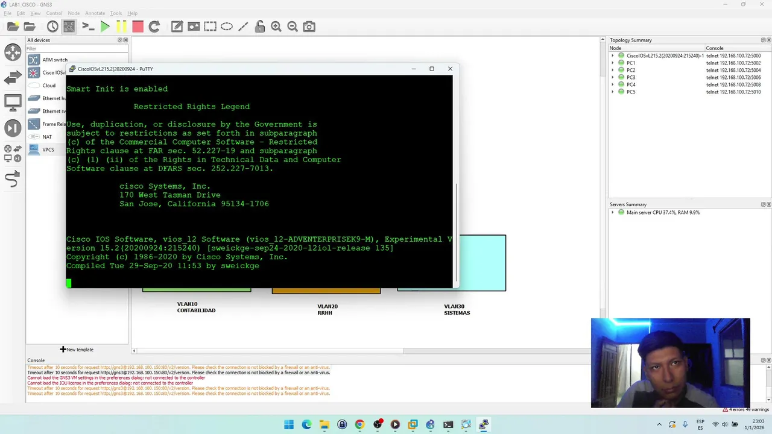
Task: Open the Node menu
Action: tap(74, 13)
